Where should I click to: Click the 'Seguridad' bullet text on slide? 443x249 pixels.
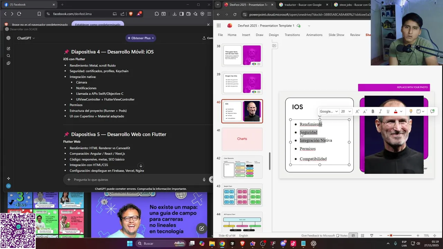tap(308, 132)
